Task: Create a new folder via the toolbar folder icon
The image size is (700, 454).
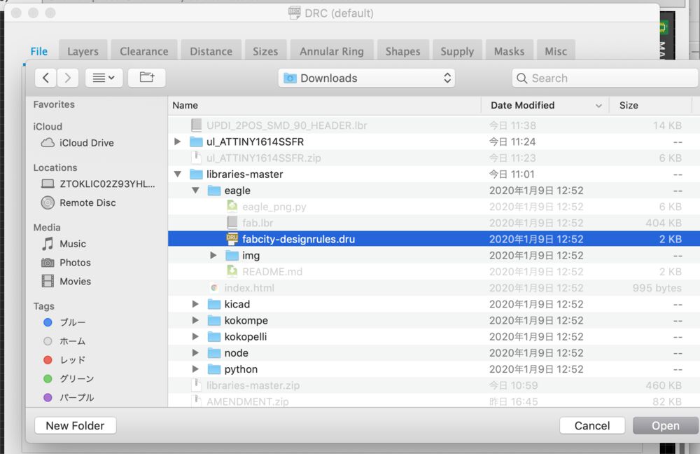Action: coord(147,78)
